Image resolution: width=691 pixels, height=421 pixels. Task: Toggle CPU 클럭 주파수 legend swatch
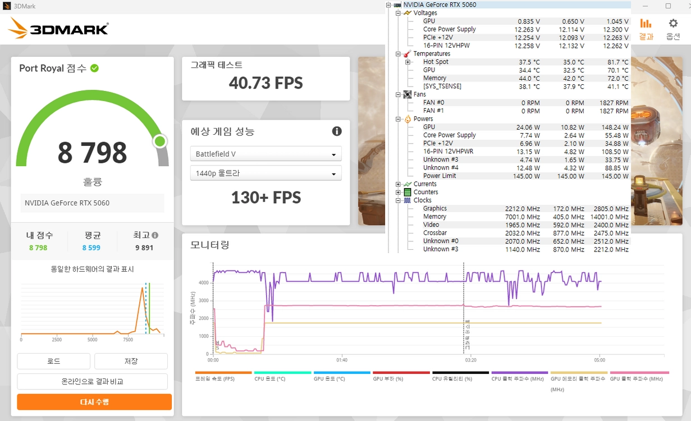(520, 373)
